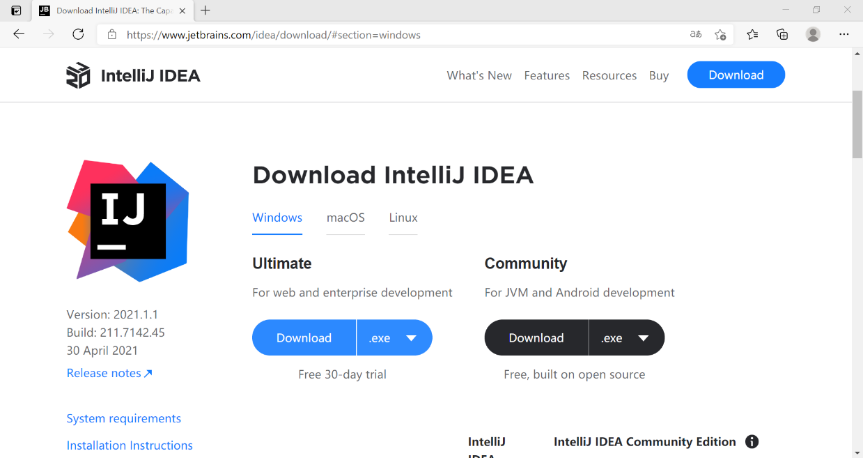Viewport: 863px width, 458px height.
Task: Click the page vertical scrollbar thumb
Action: (857, 124)
